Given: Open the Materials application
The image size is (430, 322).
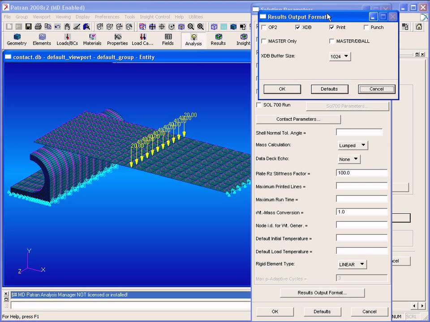Looking at the screenshot, I should point(92,40).
